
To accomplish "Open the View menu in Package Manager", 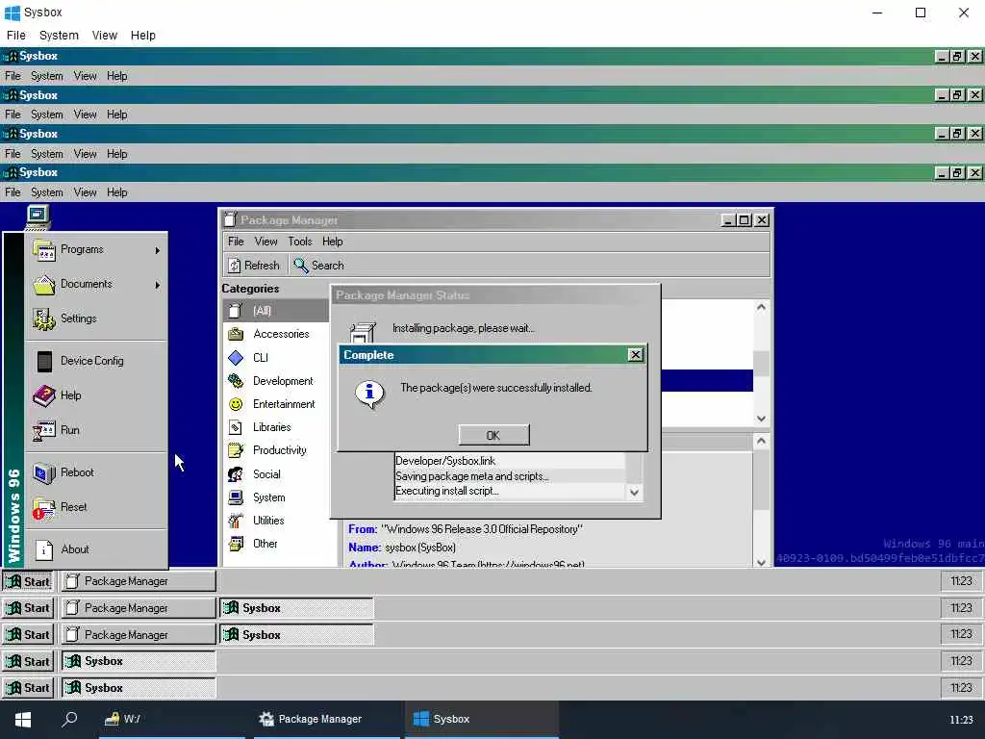I will click(265, 242).
